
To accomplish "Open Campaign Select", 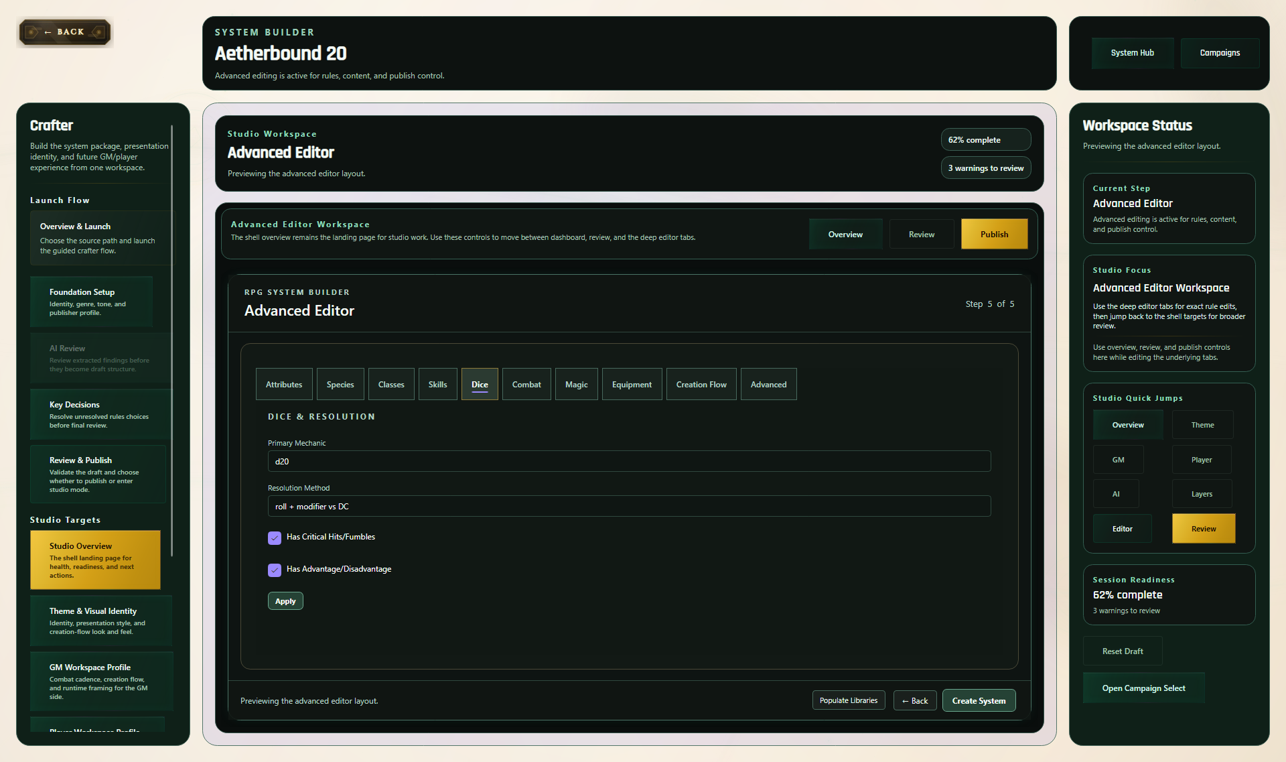I will click(1143, 688).
